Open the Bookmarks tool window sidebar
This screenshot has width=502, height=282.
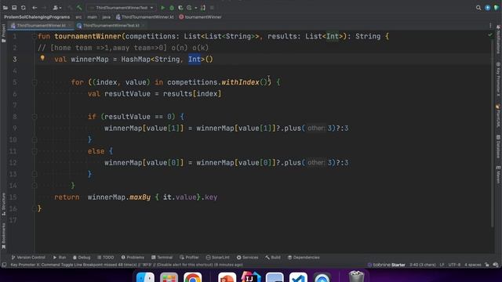click(3, 236)
